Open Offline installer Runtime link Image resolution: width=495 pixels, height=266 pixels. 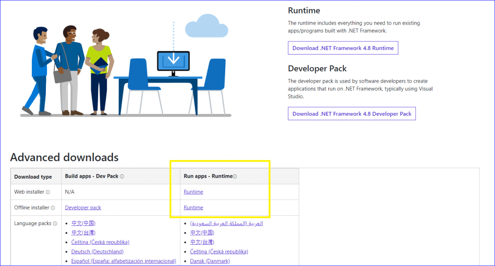[x=193, y=208]
